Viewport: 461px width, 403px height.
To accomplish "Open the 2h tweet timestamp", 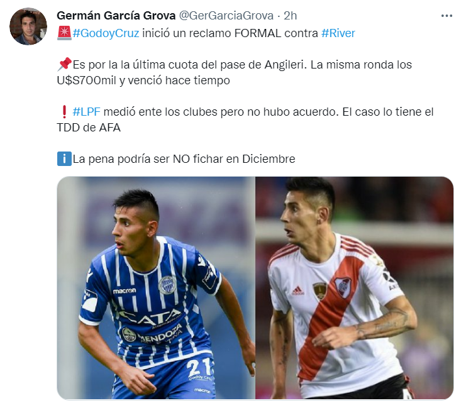I will 290,16.
